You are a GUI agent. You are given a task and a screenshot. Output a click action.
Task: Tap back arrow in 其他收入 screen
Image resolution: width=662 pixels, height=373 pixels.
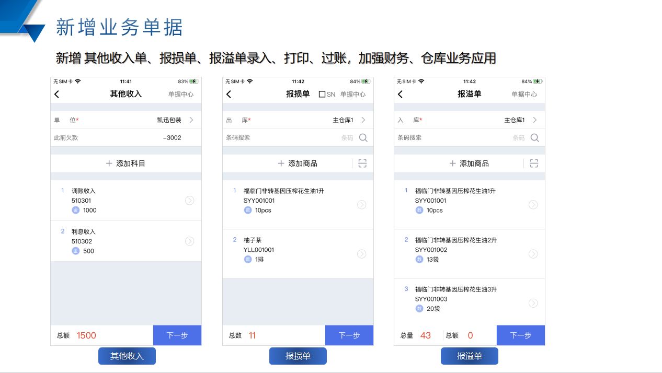click(57, 95)
